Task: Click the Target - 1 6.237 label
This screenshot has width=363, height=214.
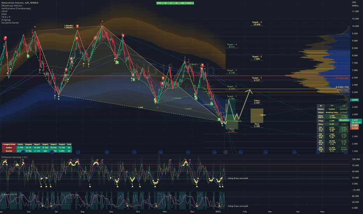Action: [x=257, y=79]
